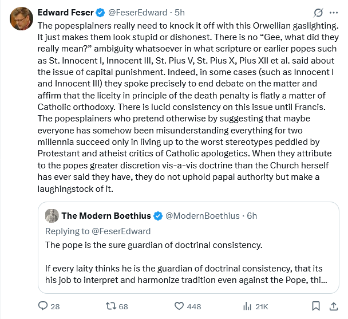Click the @FeserEdward handle in the header
Image resolution: width=348 pixels, height=319 pixels.
[131, 12]
